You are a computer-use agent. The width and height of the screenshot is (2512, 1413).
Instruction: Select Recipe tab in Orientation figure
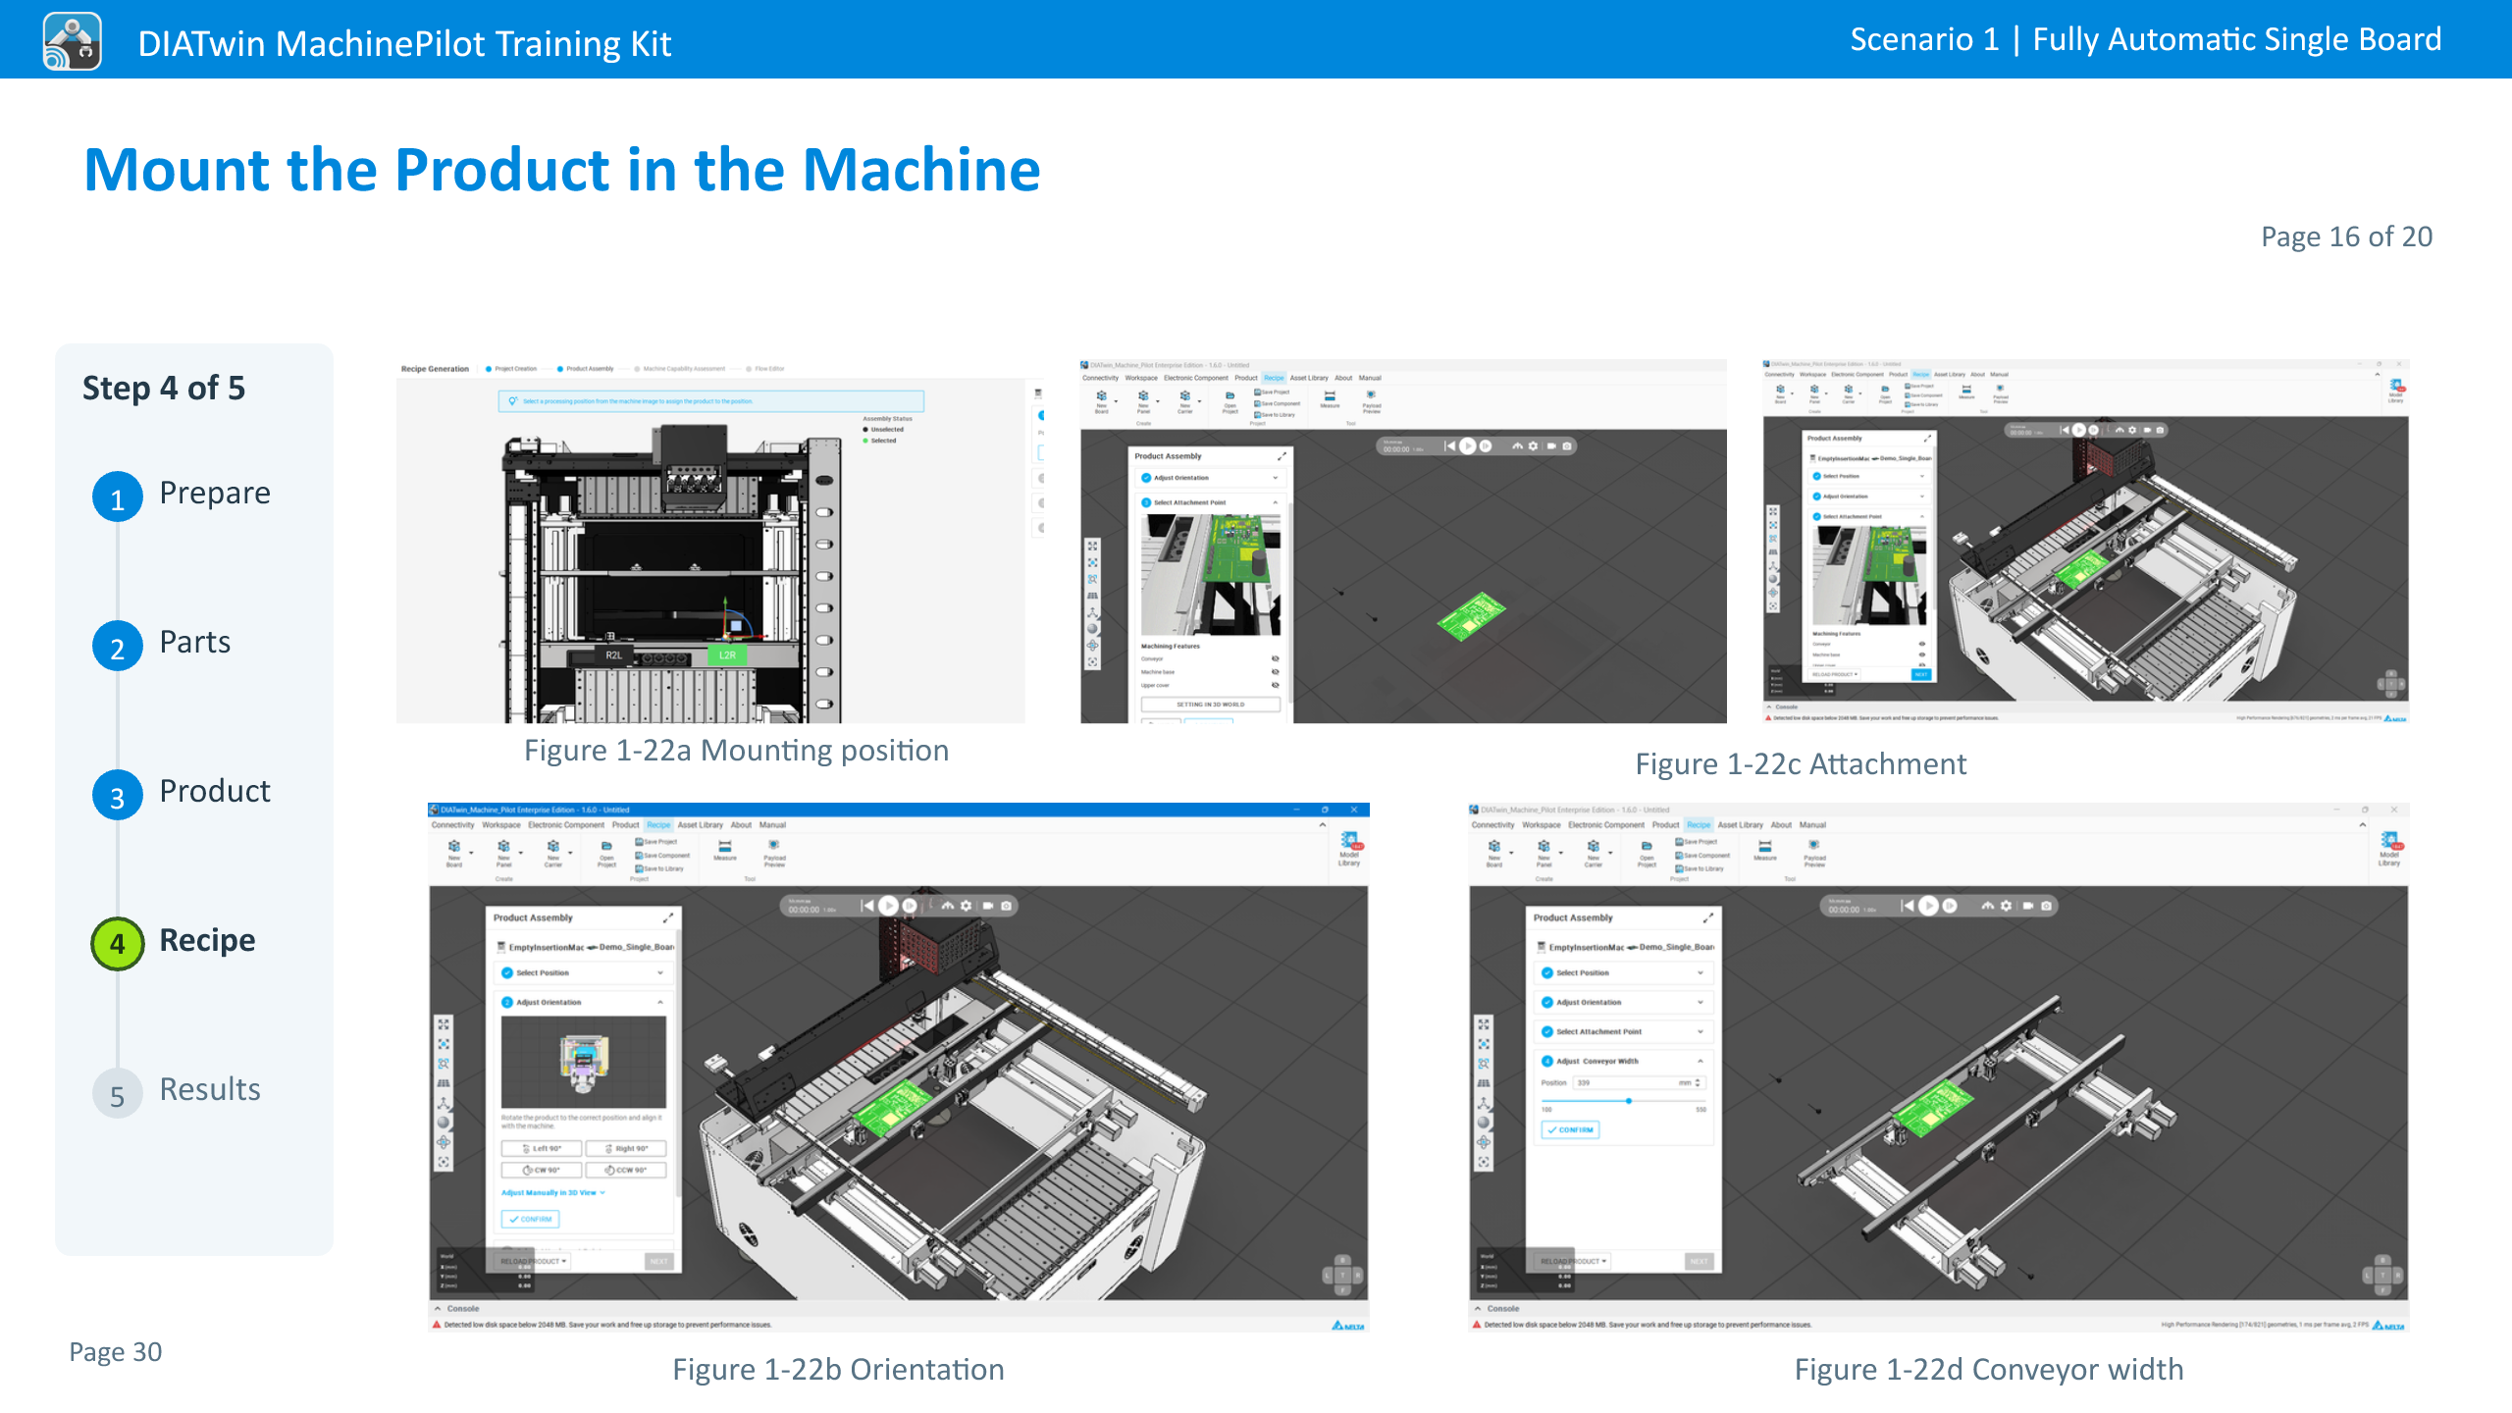point(659,825)
